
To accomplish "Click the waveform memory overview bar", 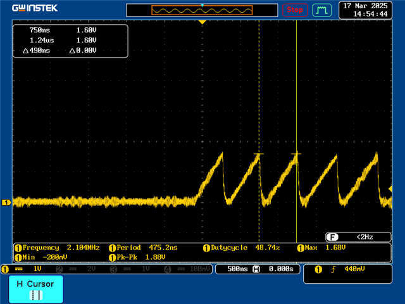I will point(202,10).
